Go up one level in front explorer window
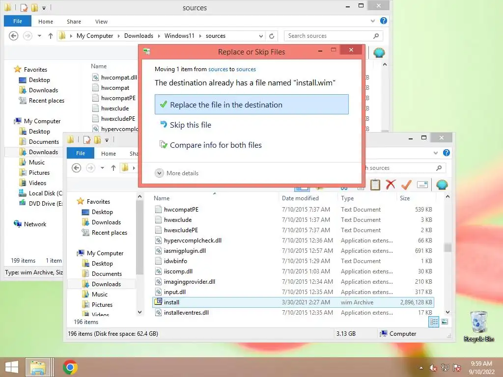Image resolution: width=503 pixels, height=377 pixels. (x=113, y=168)
